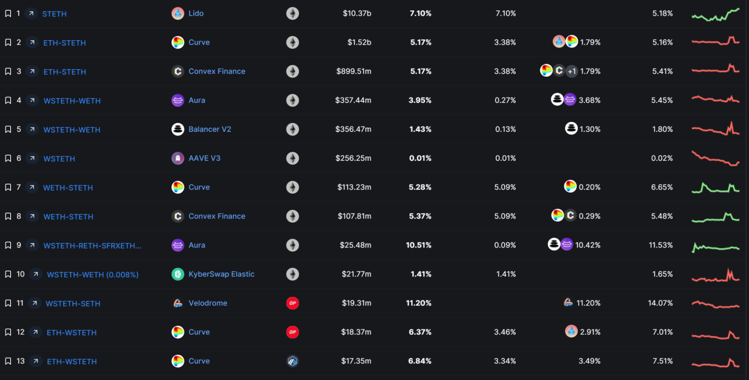This screenshot has width=749, height=380.
Task: Click the Aura logo in row 4
Action: (x=178, y=100)
